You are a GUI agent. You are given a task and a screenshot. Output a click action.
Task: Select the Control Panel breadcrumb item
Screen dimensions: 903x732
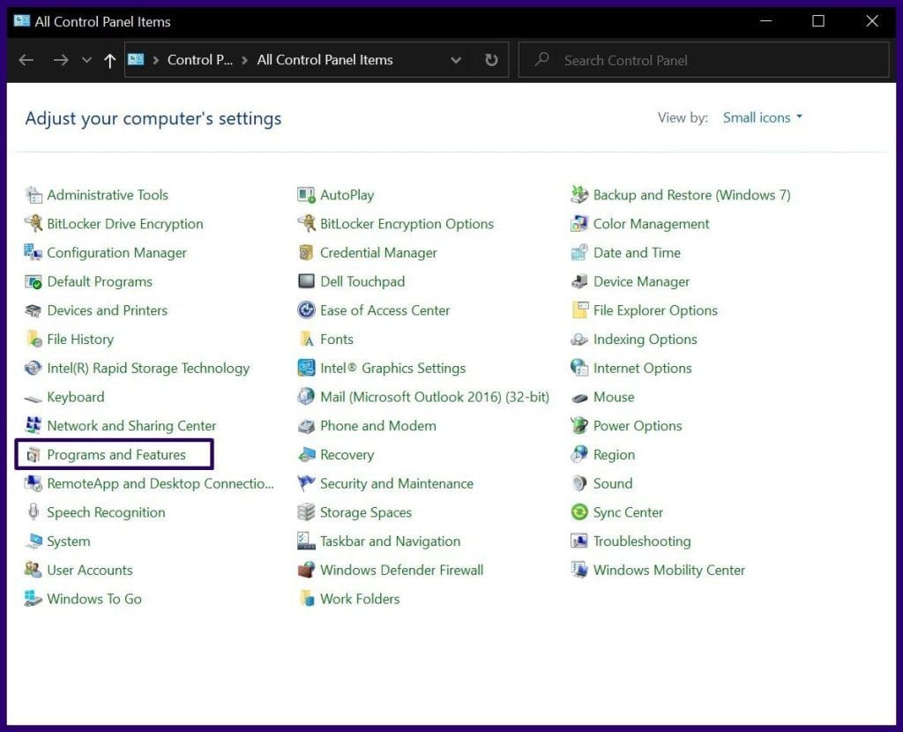pos(199,59)
